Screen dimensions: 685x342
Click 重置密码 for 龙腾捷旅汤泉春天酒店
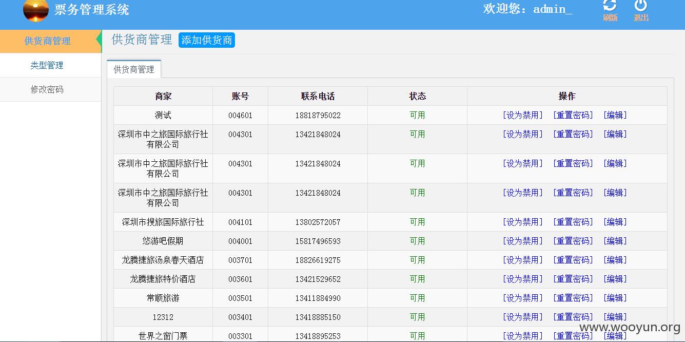coord(573,260)
